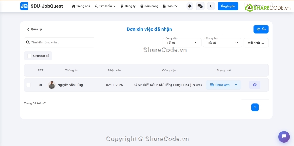Click the Thông tin column header
This screenshot has width=294, height=146.
click(x=71, y=71)
